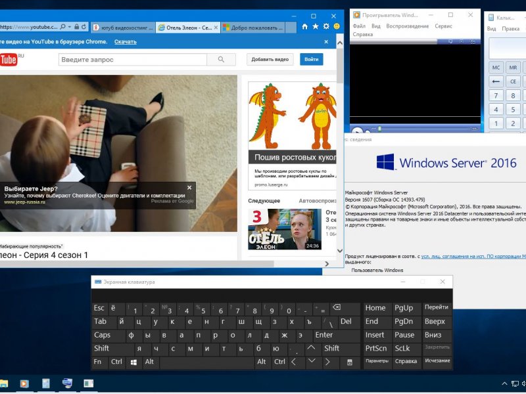526x394 pixels.
Task: Open the 'Отель Элеон' next video thumbnail
Action: click(285, 229)
